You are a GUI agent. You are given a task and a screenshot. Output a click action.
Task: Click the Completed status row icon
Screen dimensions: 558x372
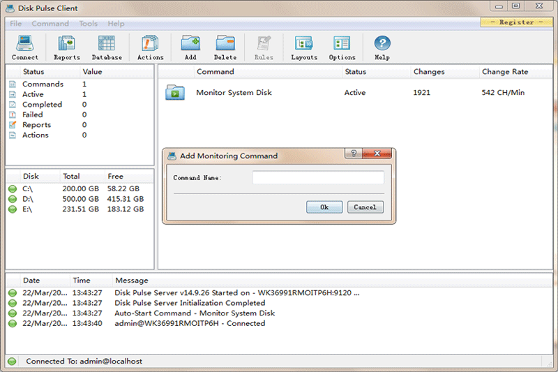coord(13,104)
